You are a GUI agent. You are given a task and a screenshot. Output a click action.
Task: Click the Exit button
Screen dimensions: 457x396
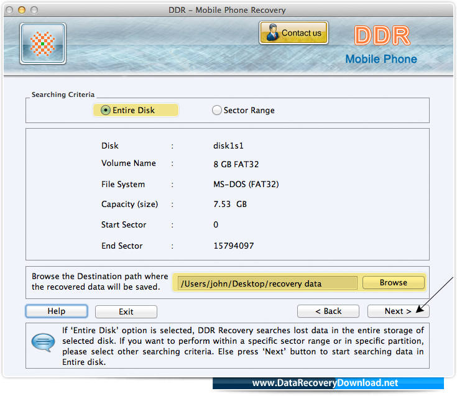point(126,311)
